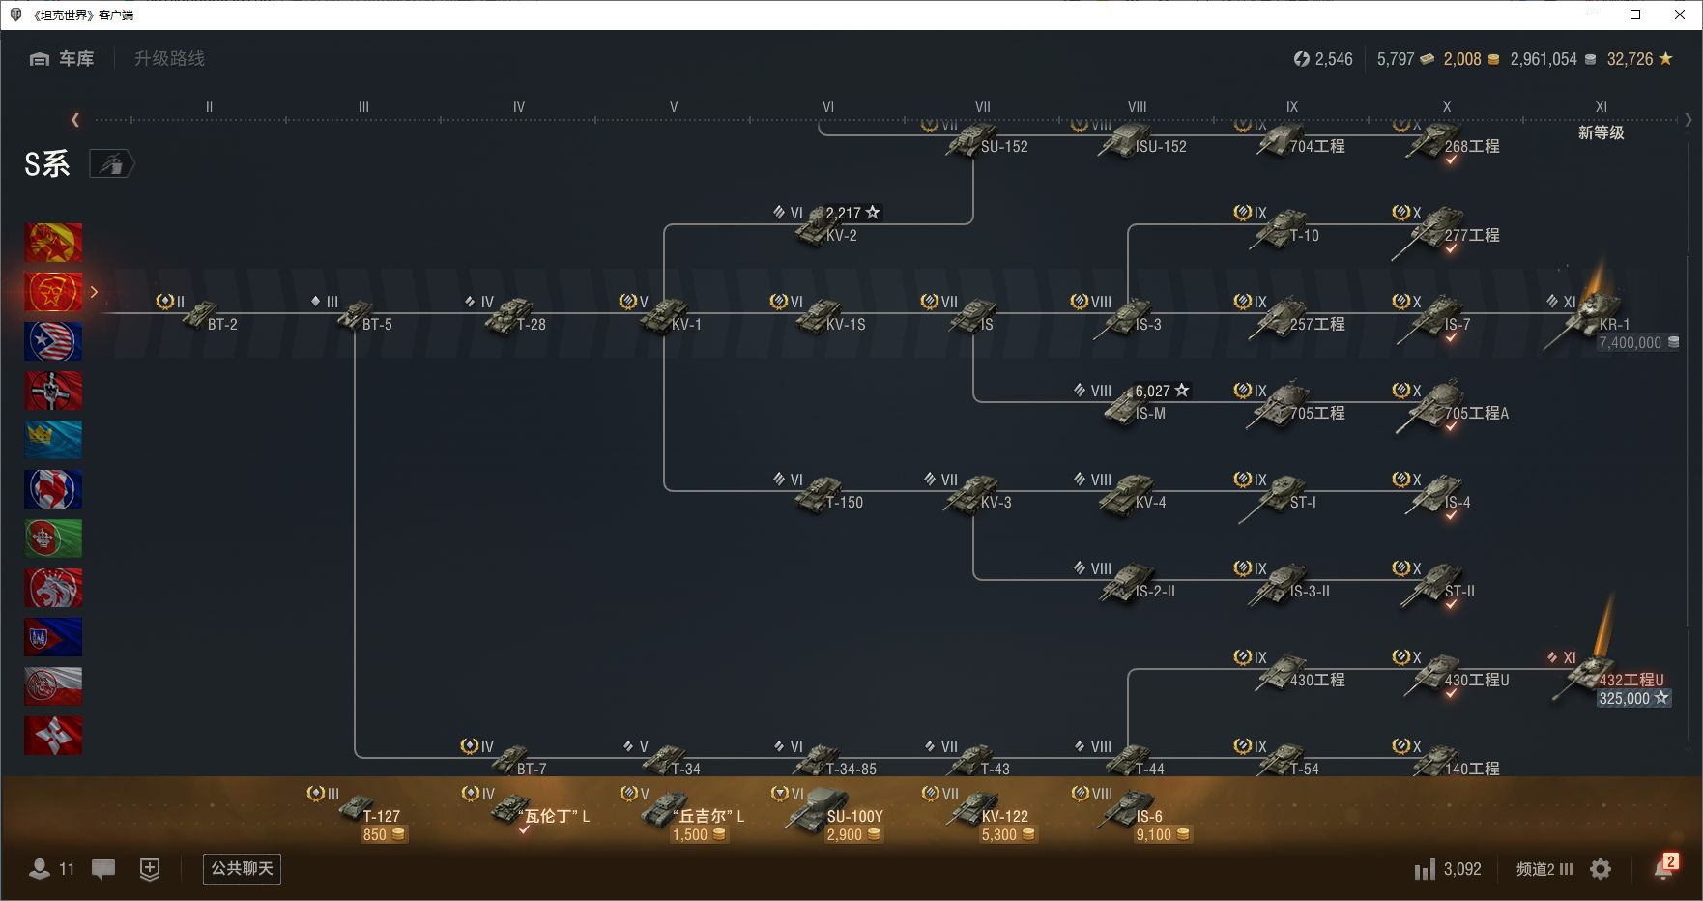Switch to the 升级路线 tab
Screen dimensions: 1703x901
click(169, 59)
